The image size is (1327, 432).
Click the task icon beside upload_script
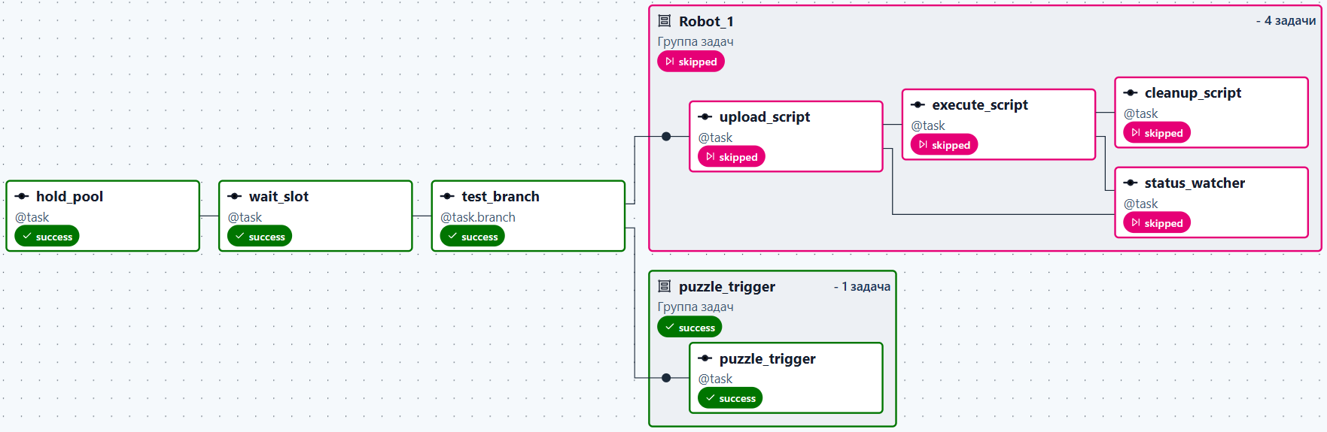(x=705, y=116)
